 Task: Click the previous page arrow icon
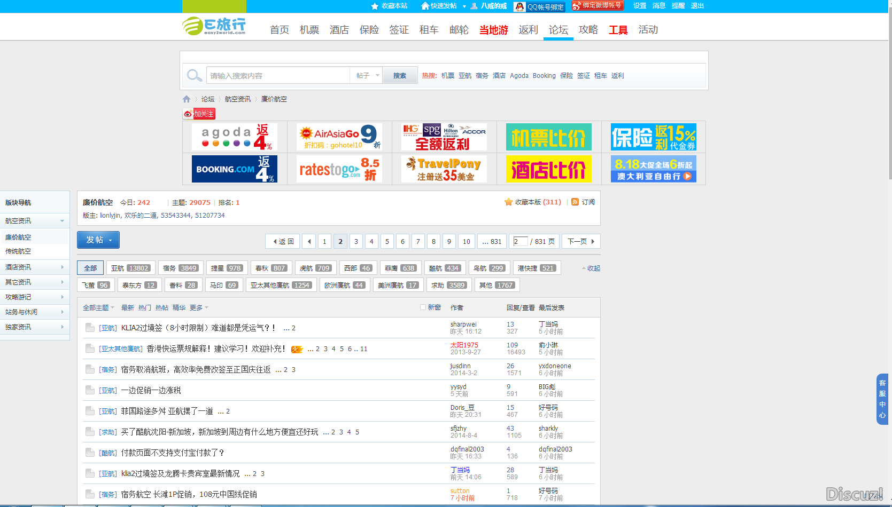point(309,241)
